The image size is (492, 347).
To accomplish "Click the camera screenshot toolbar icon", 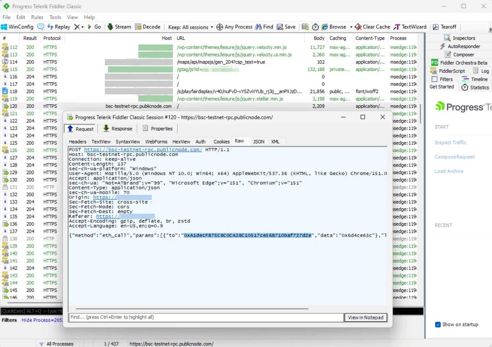I will pos(305,27).
